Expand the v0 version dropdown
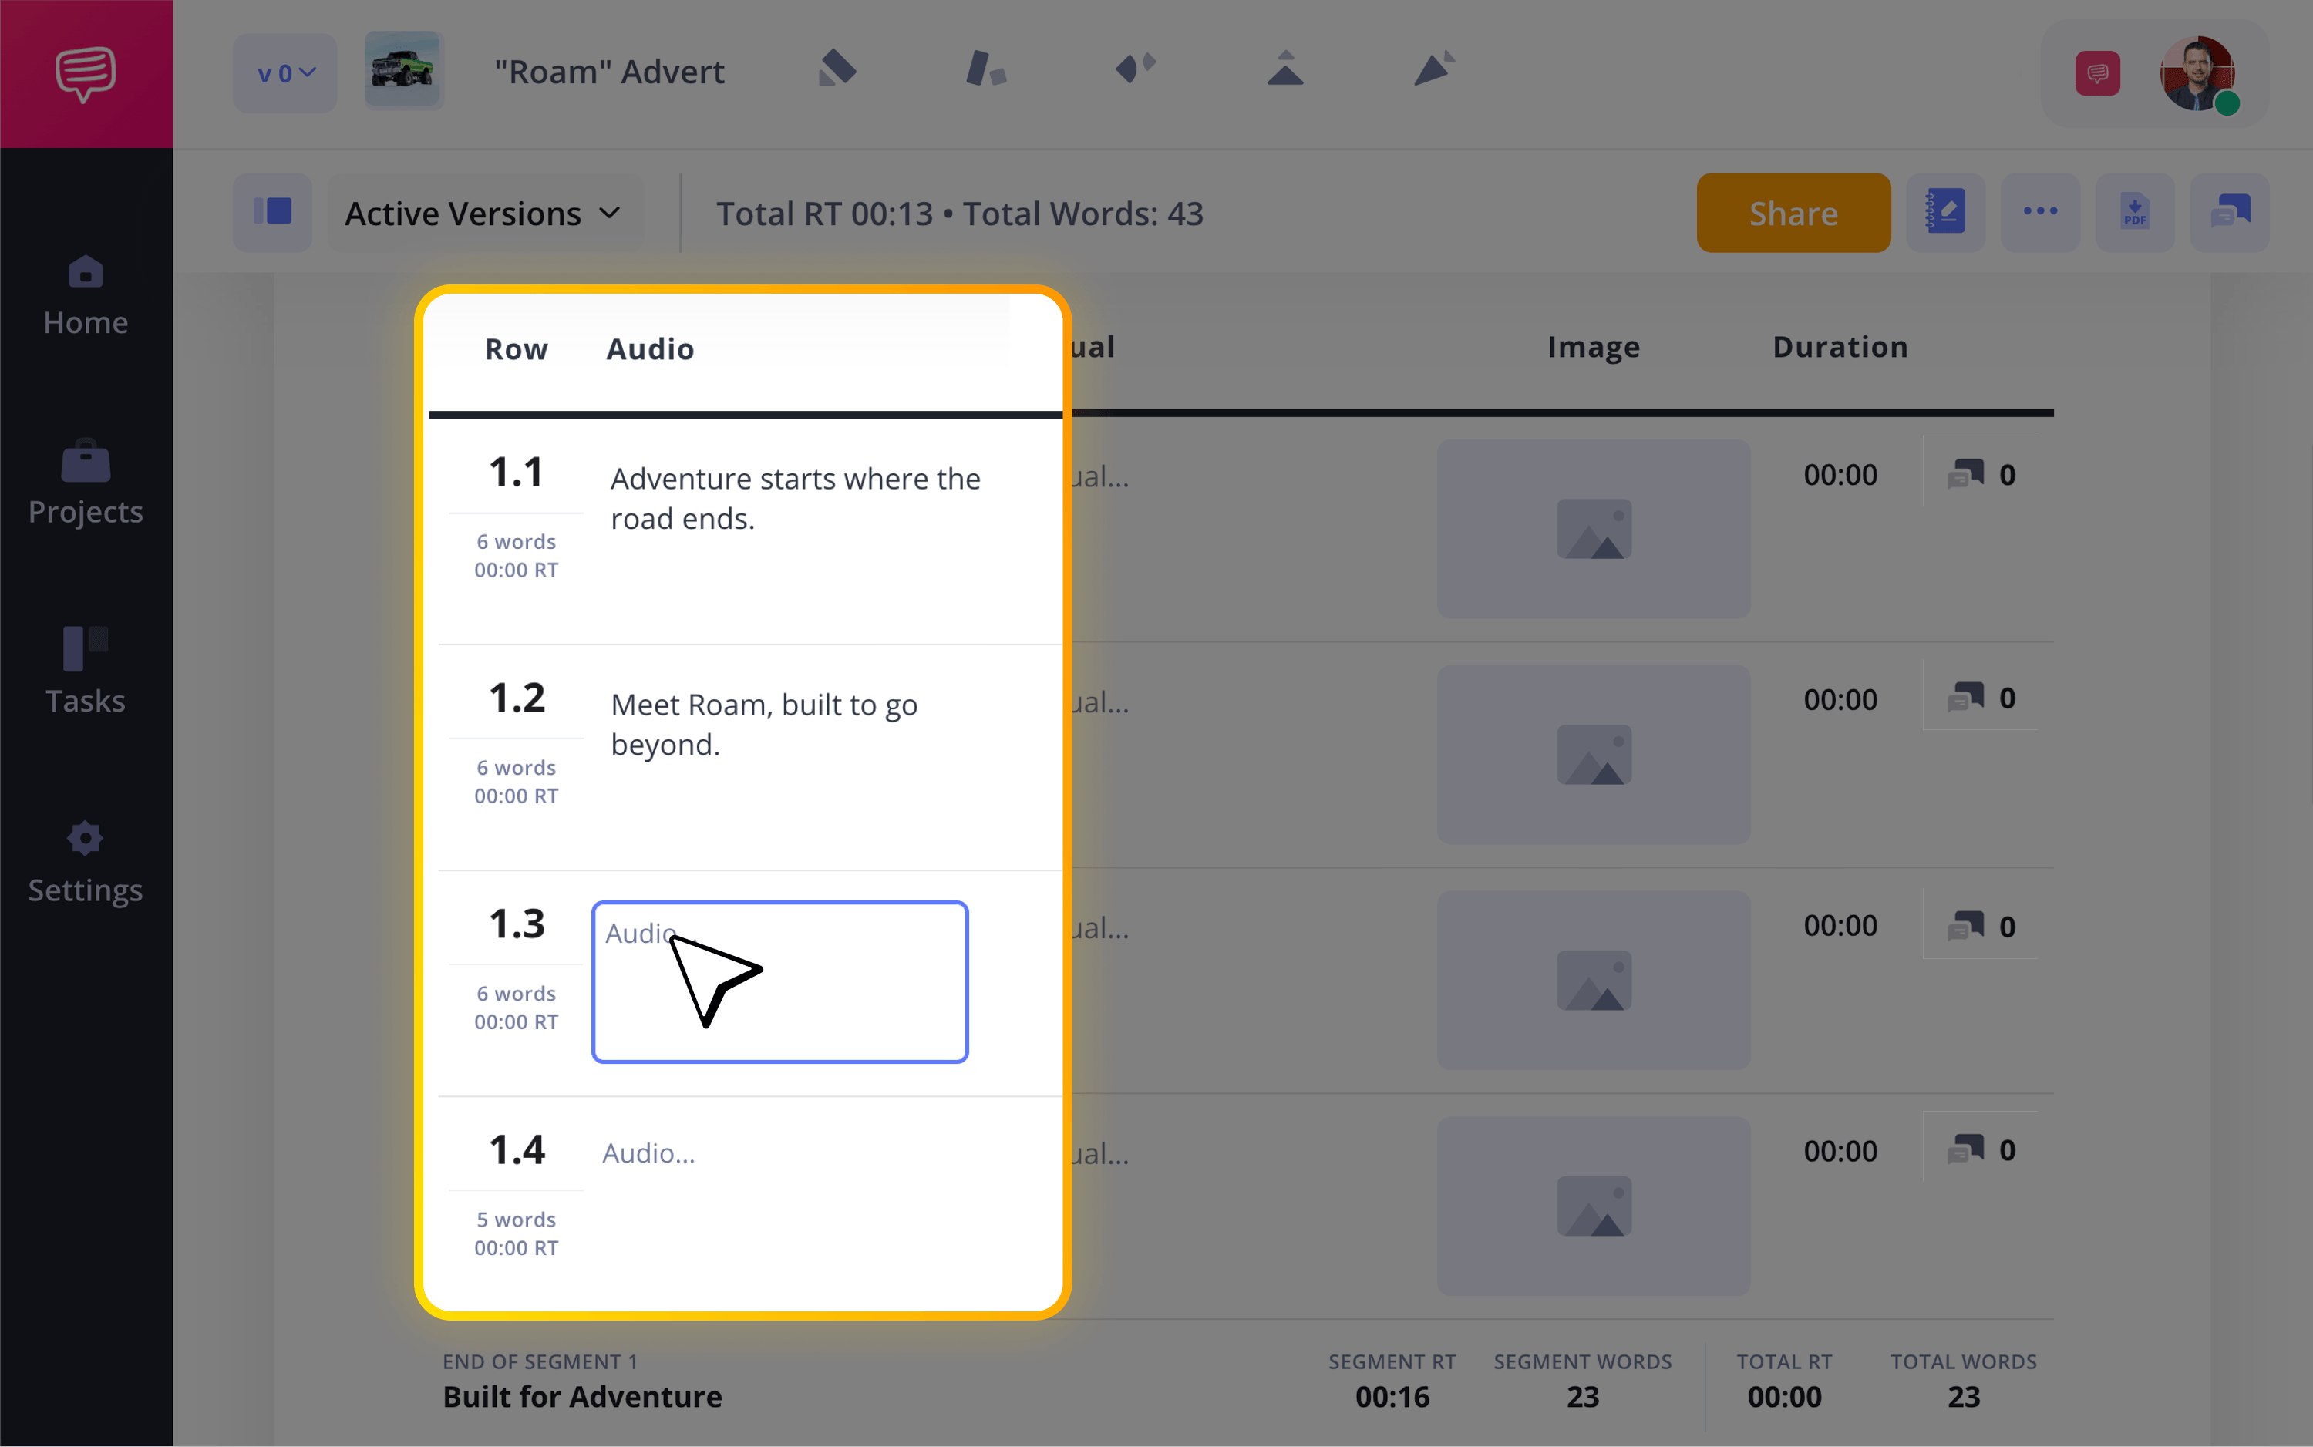Image resolution: width=2313 pixels, height=1447 pixels. pos(285,72)
